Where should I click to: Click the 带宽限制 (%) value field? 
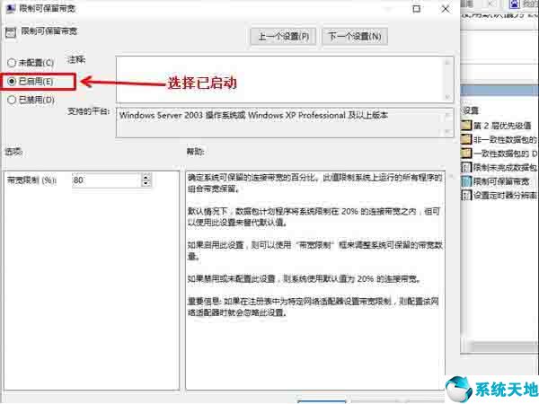(x=107, y=180)
